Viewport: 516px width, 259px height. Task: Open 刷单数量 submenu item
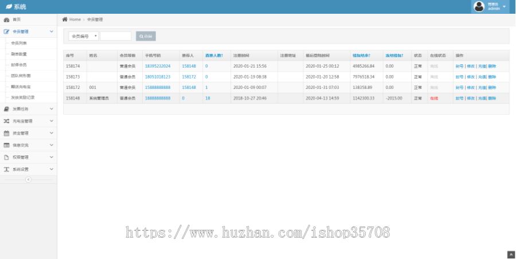pyautogui.click(x=19, y=54)
